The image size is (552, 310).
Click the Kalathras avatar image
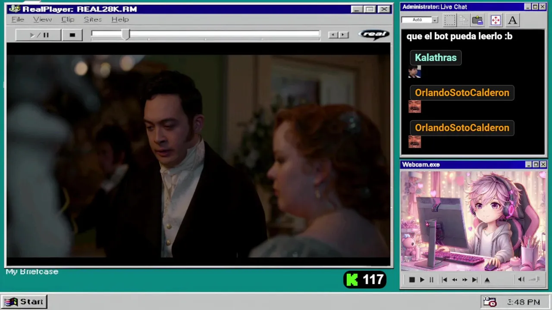pyautogui.click(x=414, y=72)
